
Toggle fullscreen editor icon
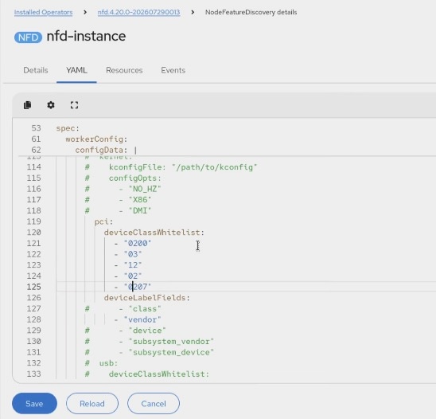pyautogui.click(x=74, y=105)
